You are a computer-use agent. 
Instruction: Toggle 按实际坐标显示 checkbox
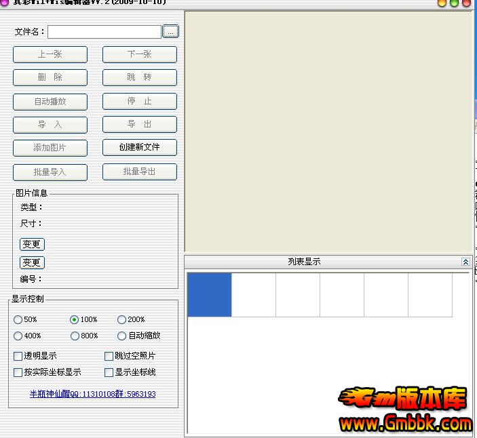point(18,372)
